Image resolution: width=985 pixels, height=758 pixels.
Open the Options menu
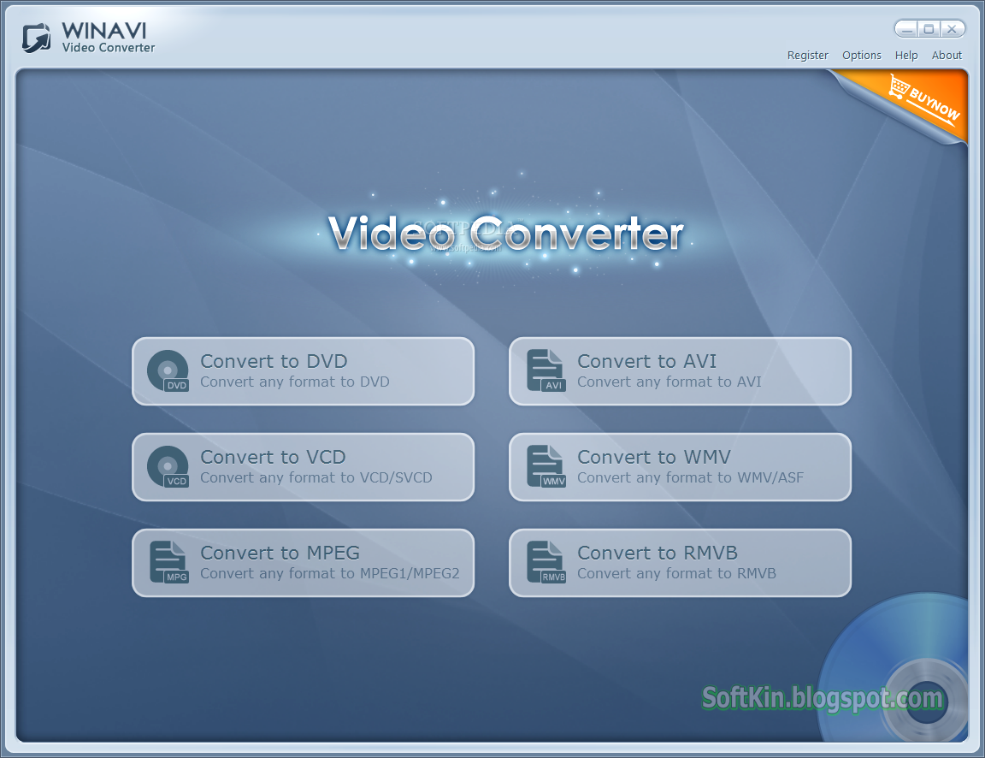861,55
